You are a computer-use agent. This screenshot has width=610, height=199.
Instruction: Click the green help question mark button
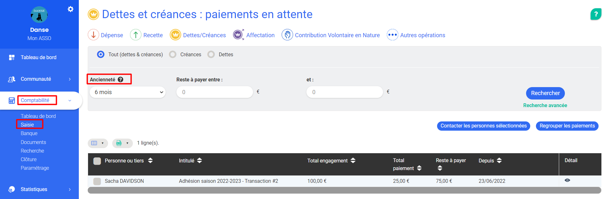coord(596,14)
